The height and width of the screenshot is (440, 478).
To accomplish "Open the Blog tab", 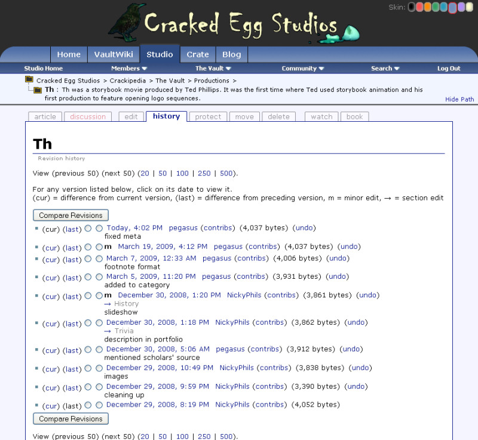I will click(x=232, y=54).
